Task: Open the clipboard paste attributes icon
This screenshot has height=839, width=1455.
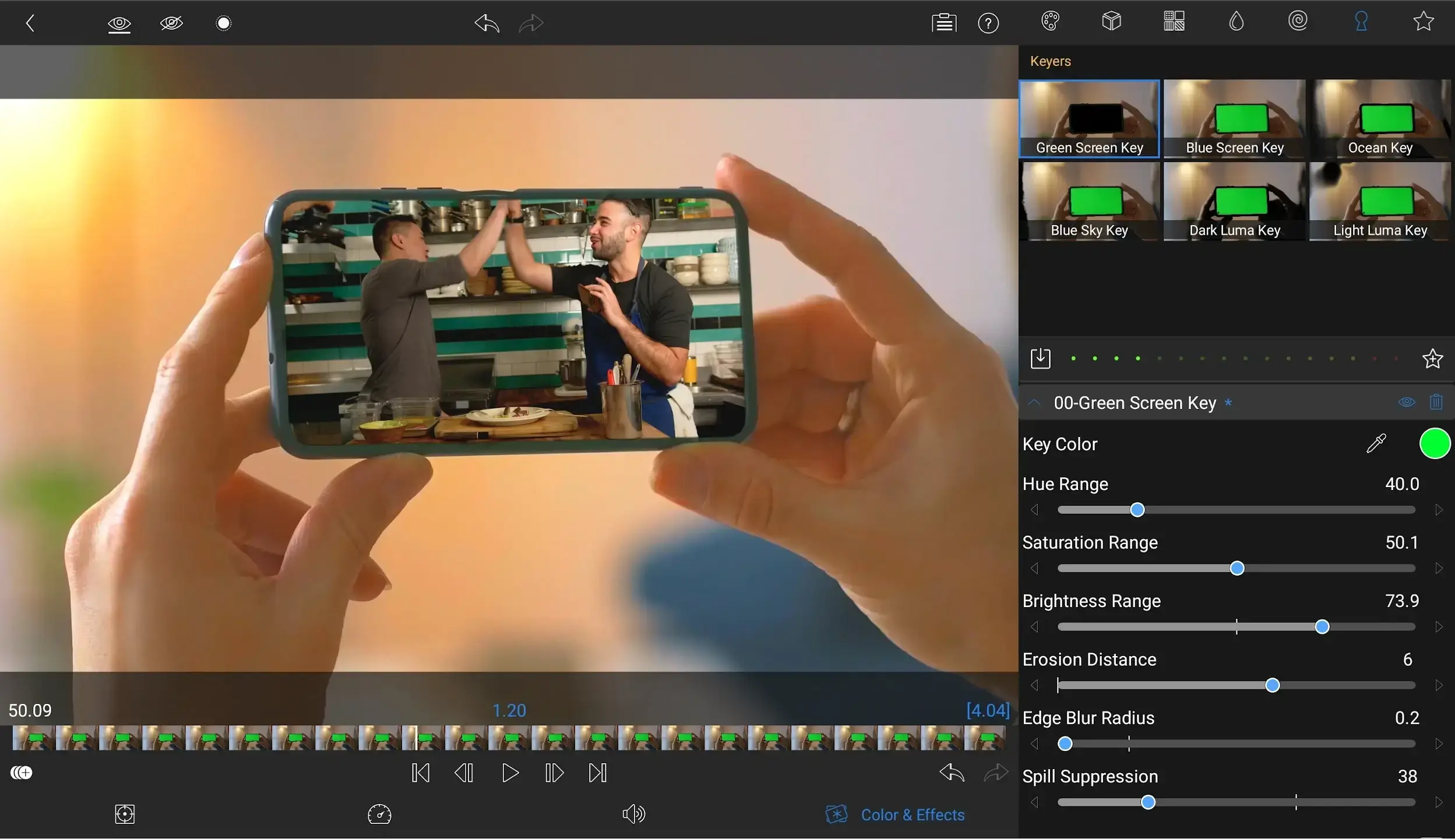Action: pyautogui.click(x=943, y=23)
